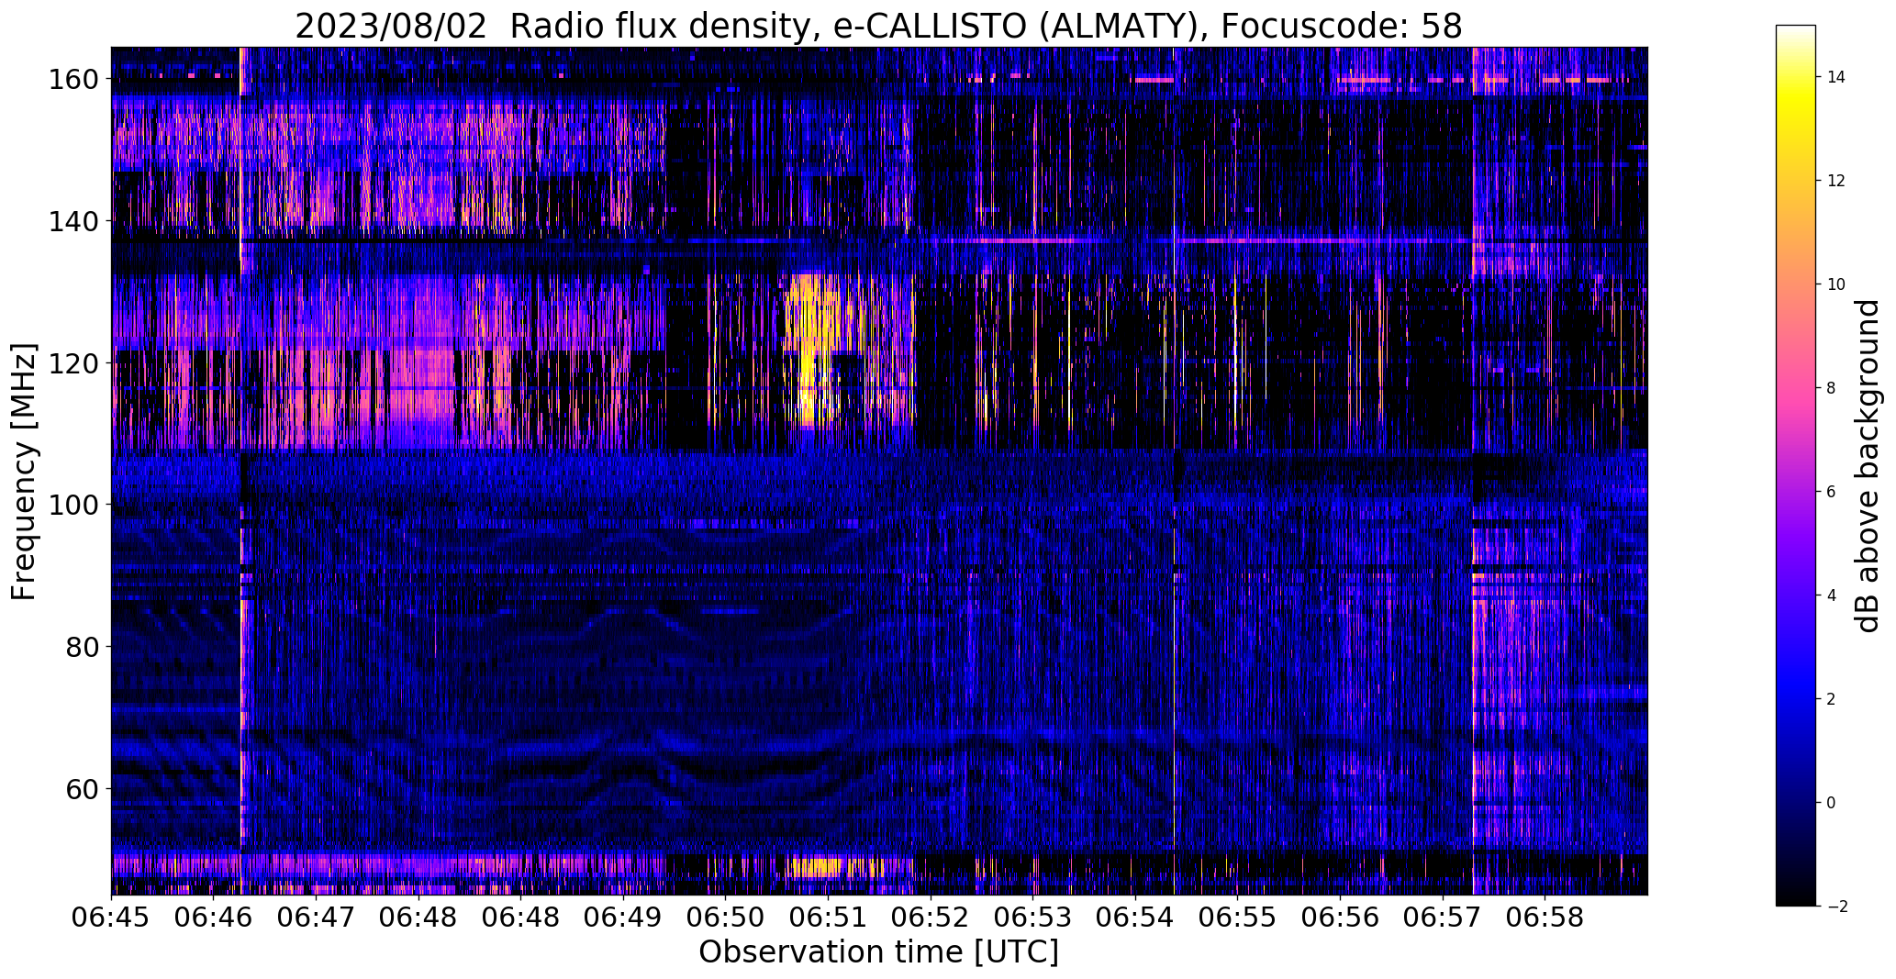
Task: Click the colorbar tick value 6
Action: click(x=1831, y=492)
